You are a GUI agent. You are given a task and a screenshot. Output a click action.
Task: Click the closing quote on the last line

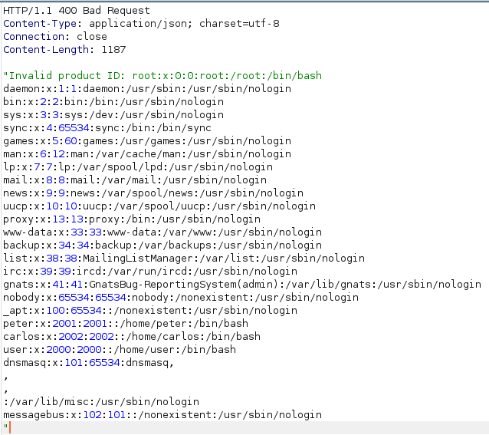(x=5, y=427)
